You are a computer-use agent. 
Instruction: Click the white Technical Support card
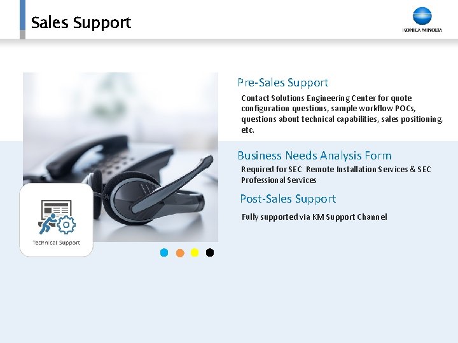pyautogui.click(x=57, y=220)
